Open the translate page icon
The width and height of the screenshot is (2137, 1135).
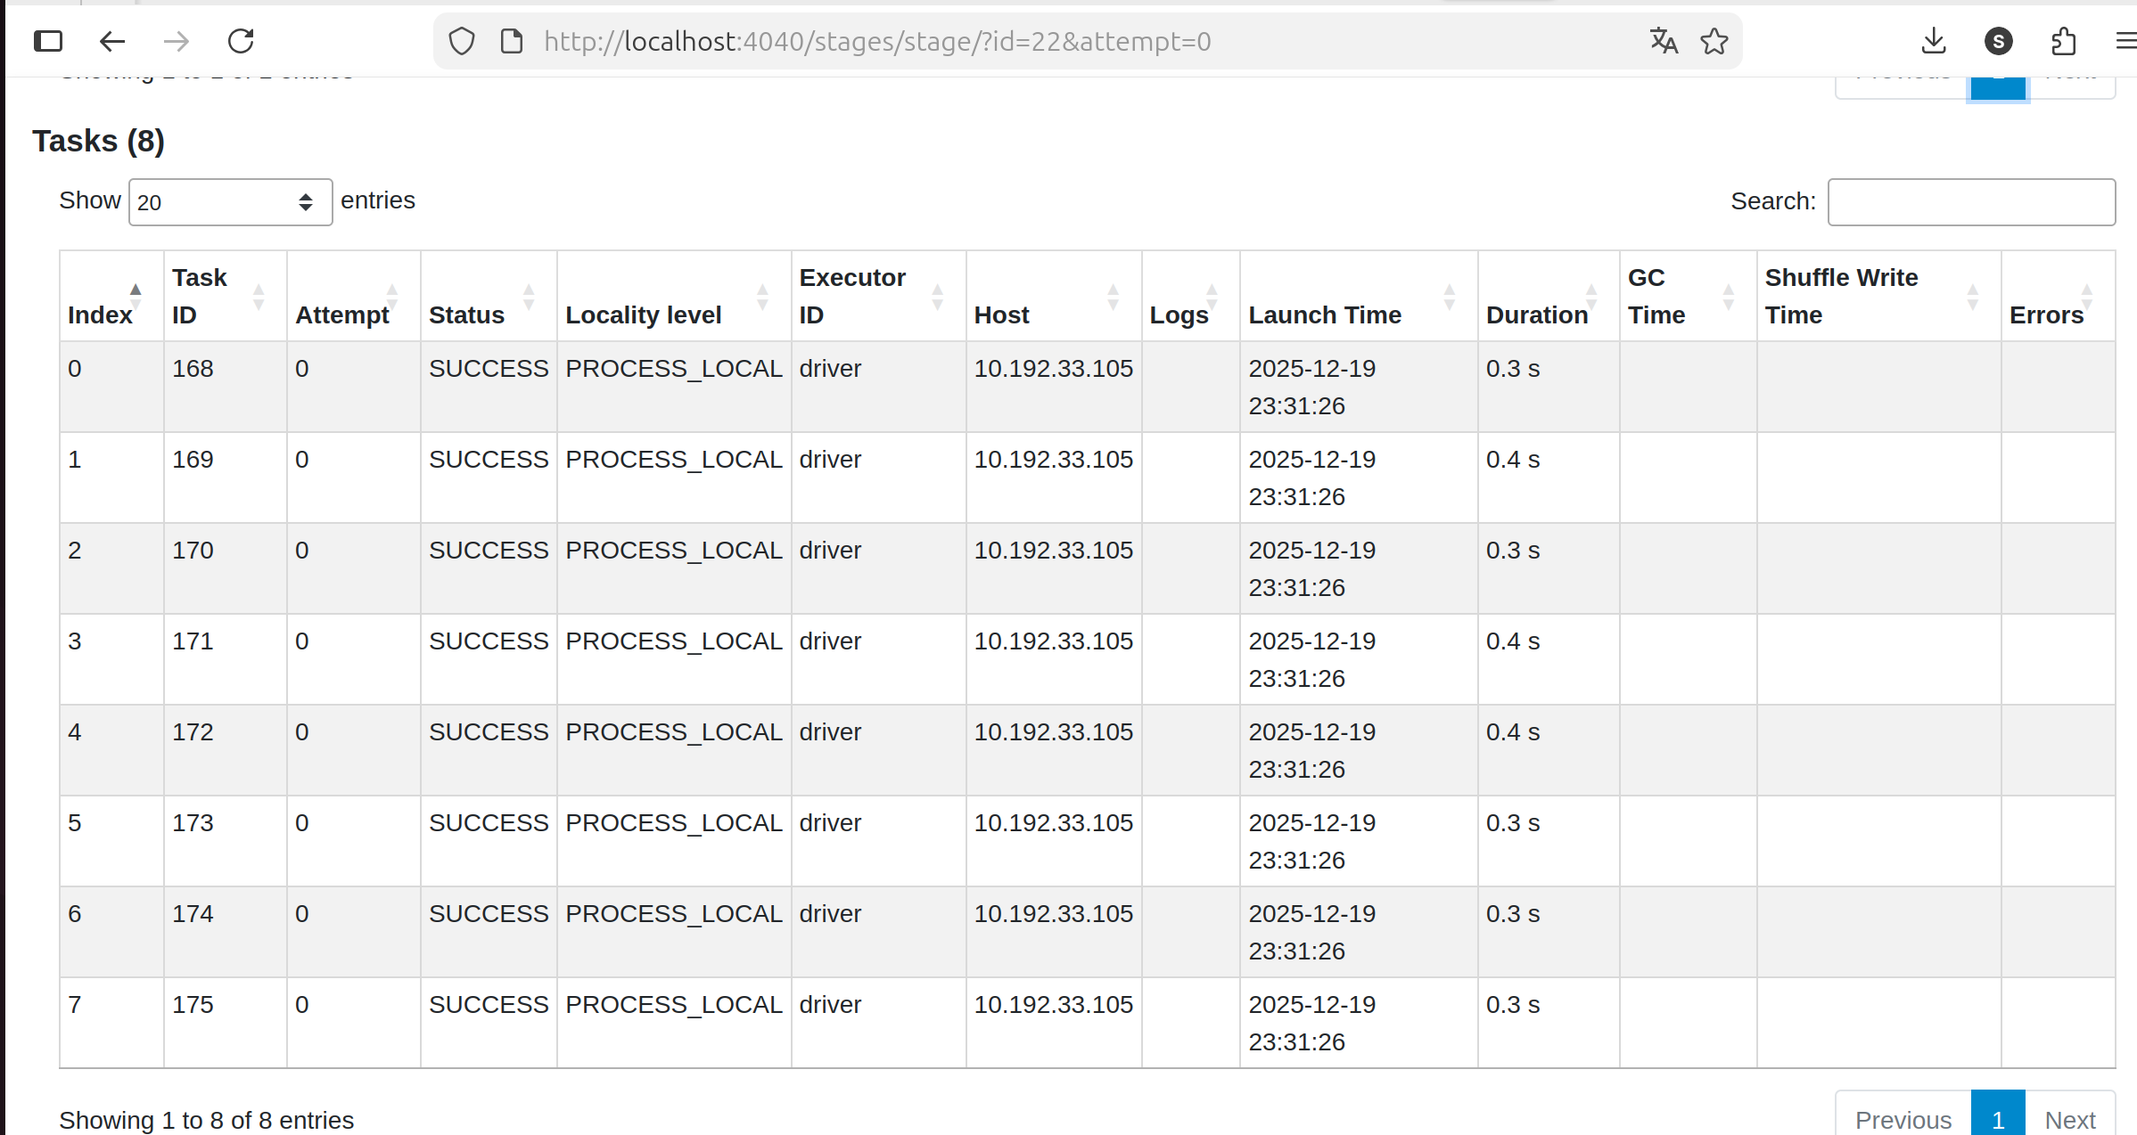tap(1663, 41)
